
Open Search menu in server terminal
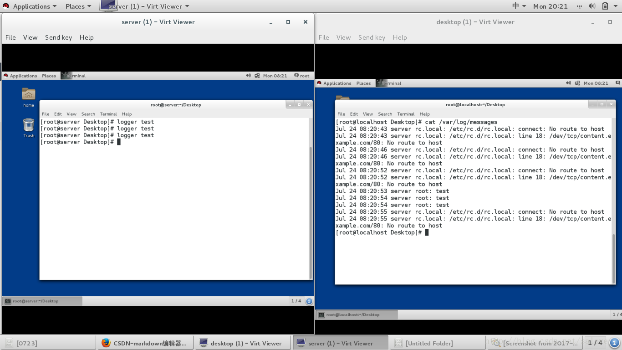[88, 114]
